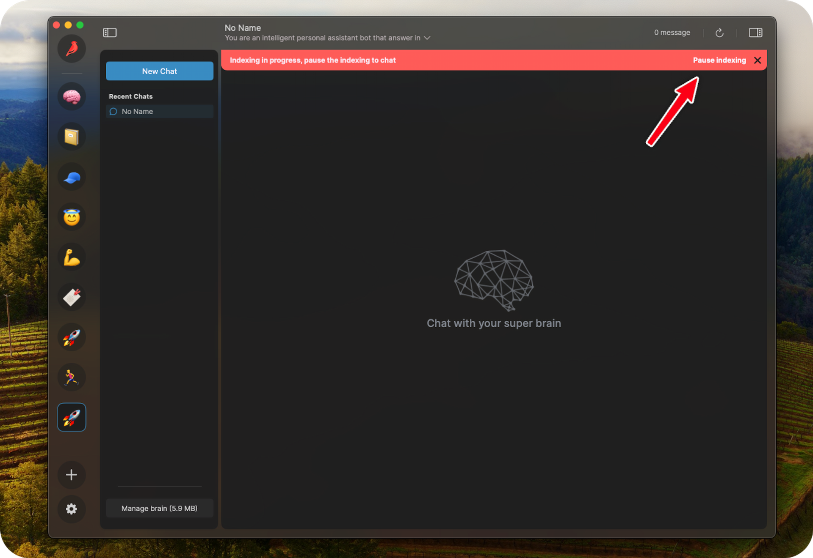Open Settings via the gear icon
This screenshot has width=813, height=558.
[72, 509]
